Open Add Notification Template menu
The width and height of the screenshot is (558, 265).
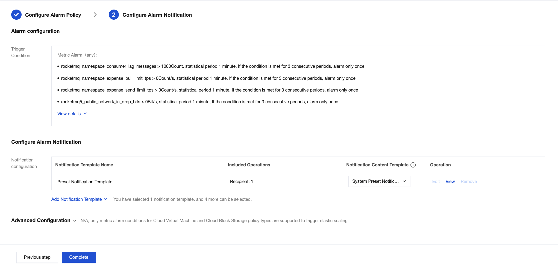pos(77,199)
